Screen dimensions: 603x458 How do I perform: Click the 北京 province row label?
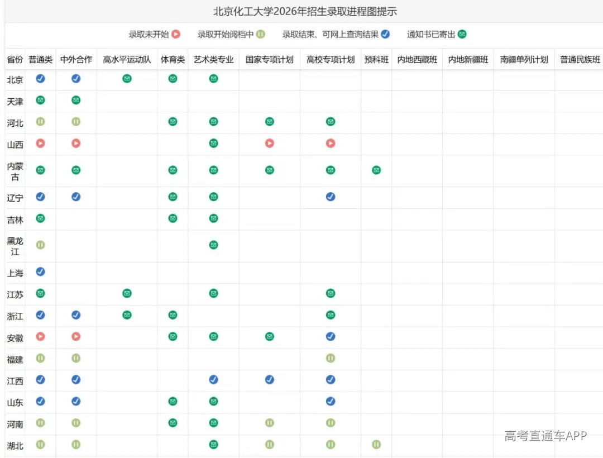click(x=15, y=80)
